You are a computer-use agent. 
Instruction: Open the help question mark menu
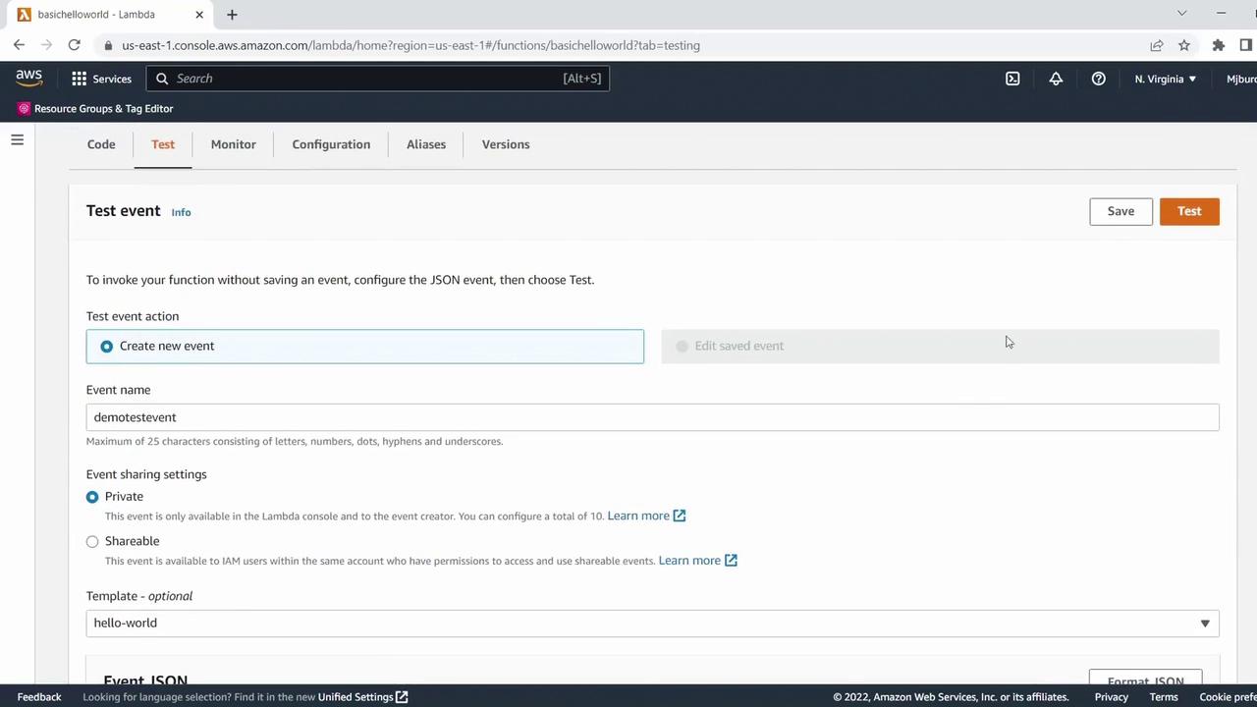(1099, 79)
